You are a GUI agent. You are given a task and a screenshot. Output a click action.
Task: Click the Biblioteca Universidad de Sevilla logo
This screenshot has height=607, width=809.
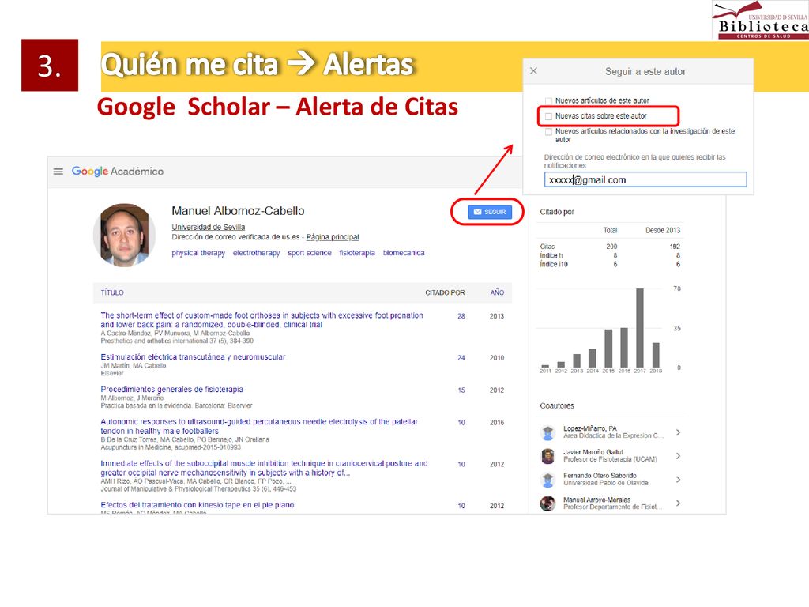761,20
